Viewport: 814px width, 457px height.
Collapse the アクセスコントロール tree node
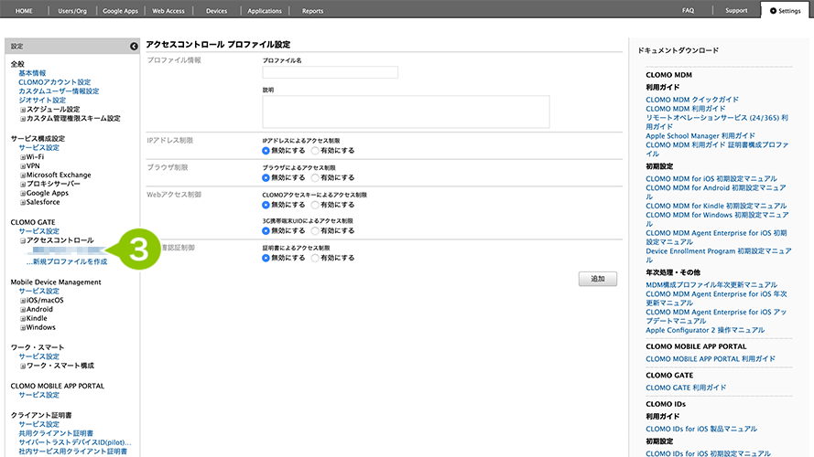pyautogui.click(x=23, y=240)
